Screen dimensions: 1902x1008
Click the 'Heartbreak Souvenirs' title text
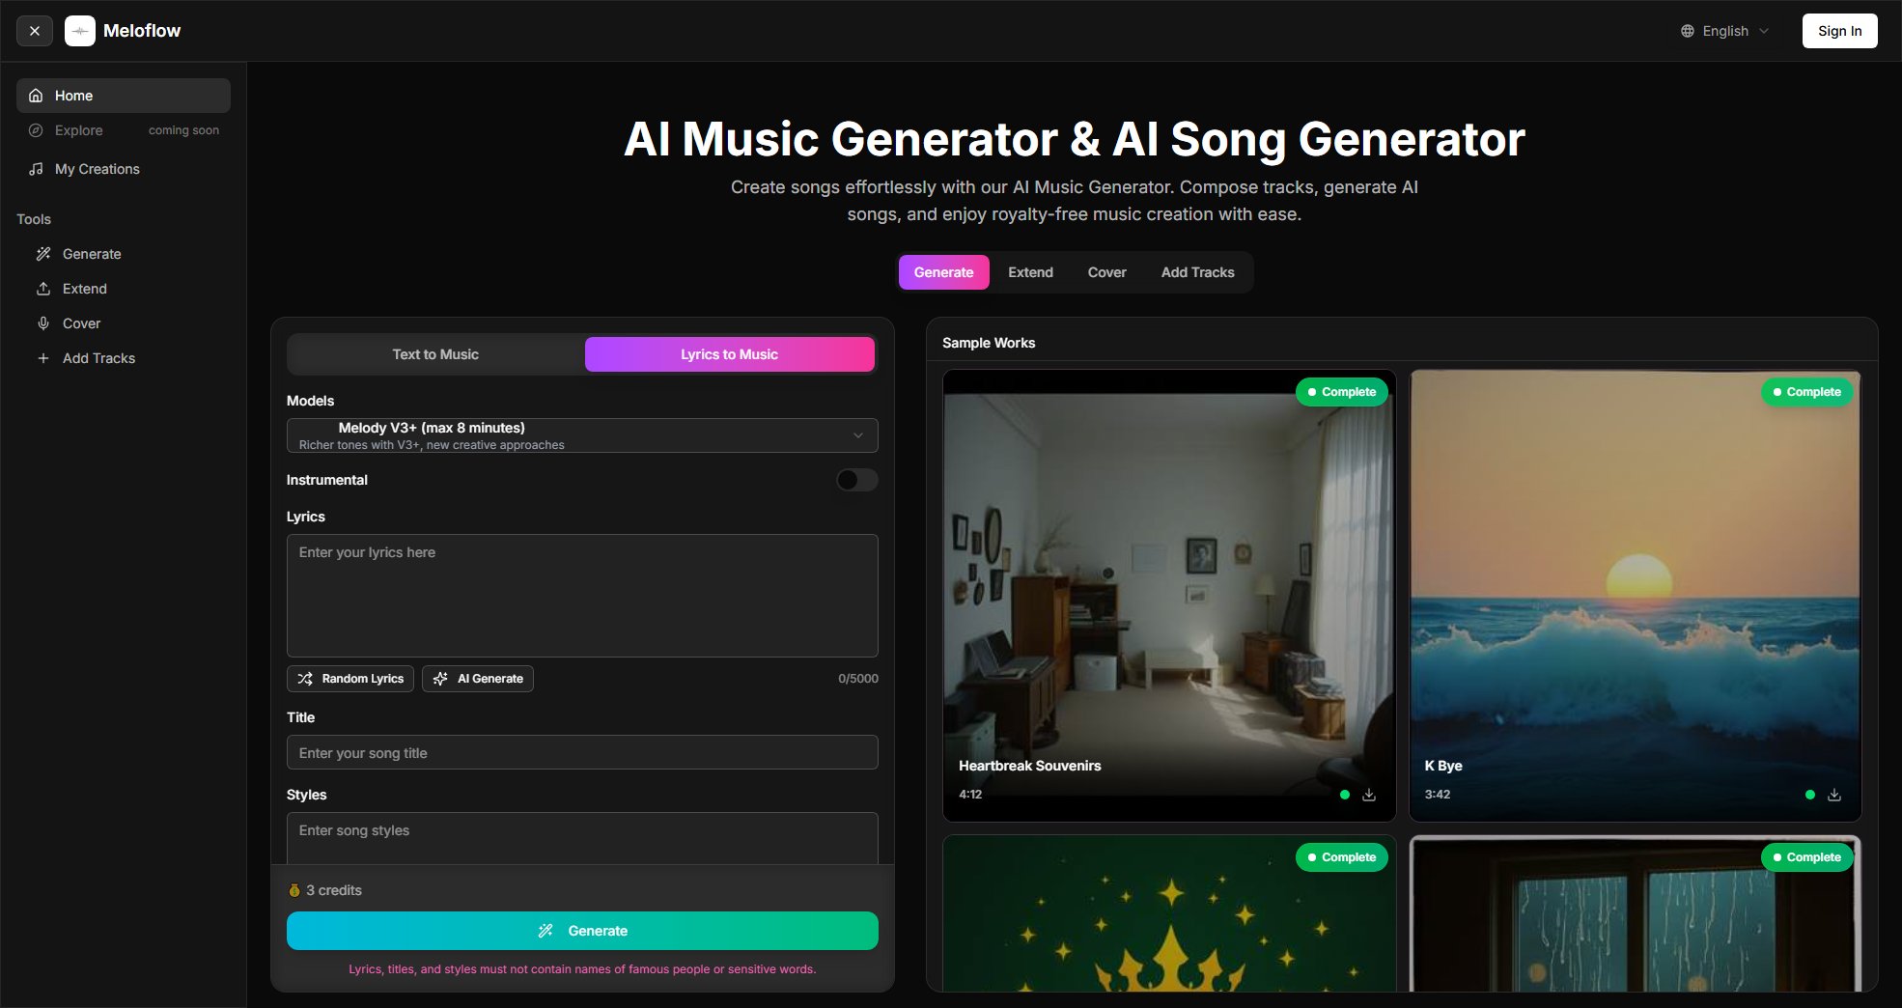coord(1029,766)
